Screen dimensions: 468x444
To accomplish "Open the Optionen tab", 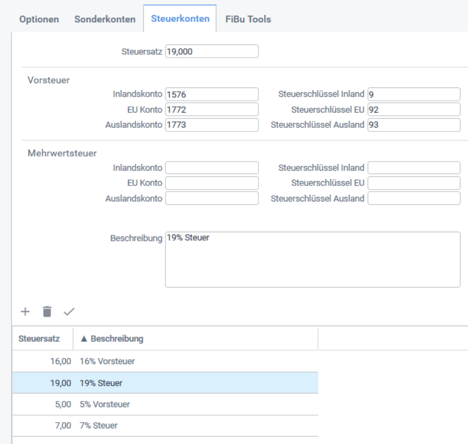I will [x=39, y=19].
